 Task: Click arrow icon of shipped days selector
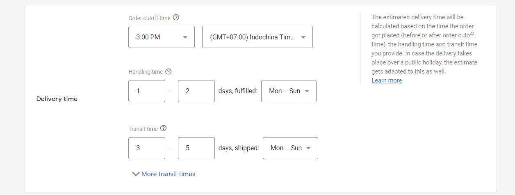pyautogui.click(x=309, y=148)
